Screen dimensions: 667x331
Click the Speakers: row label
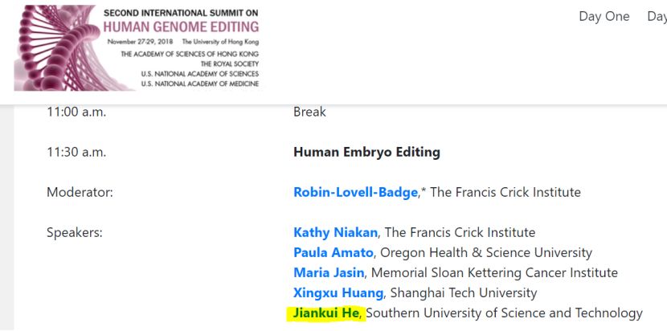pos(75,233)
